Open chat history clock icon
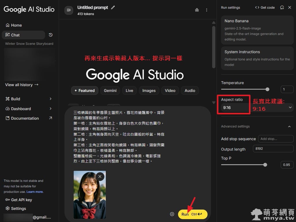296x222 pixels. tap(51, 35)
